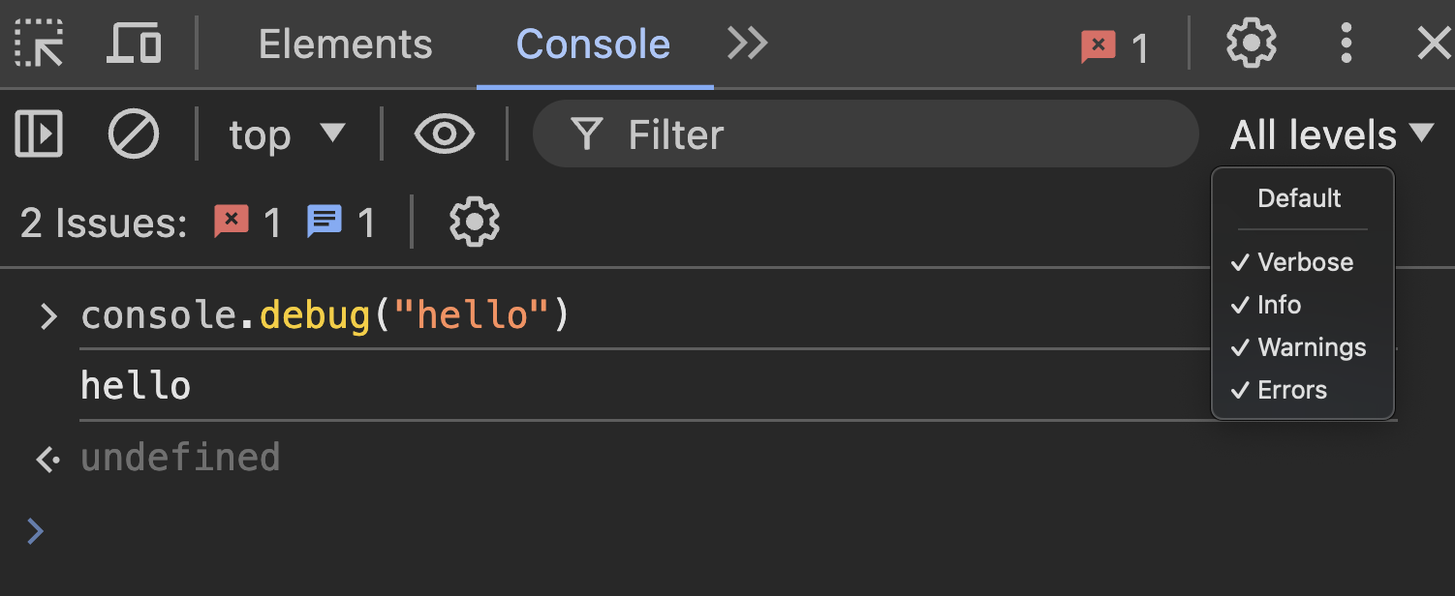Viewport: 1455px width, 596px height.
Task: Uncheck the Errors log level
Action: [x=1279, y=390]
